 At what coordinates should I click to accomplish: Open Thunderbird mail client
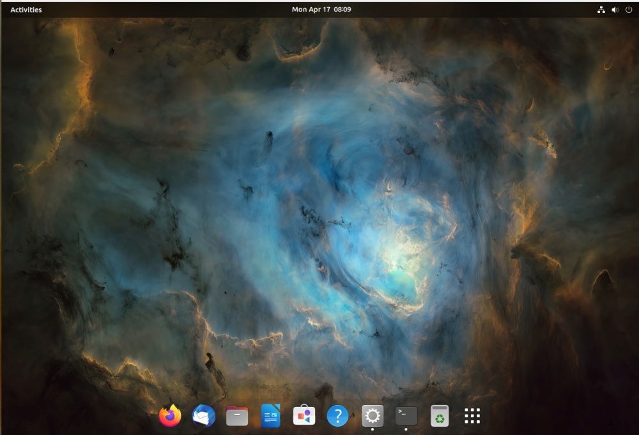(204, 416)
